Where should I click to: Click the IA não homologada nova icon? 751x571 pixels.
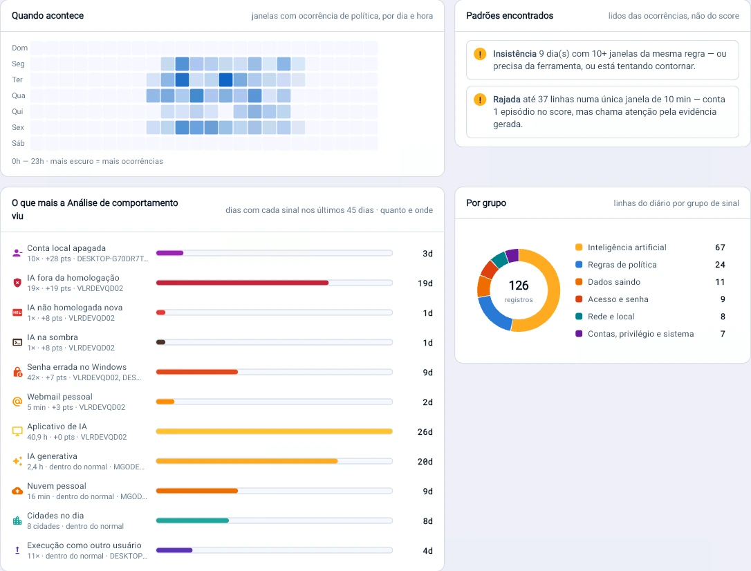(x=17, y=312)
